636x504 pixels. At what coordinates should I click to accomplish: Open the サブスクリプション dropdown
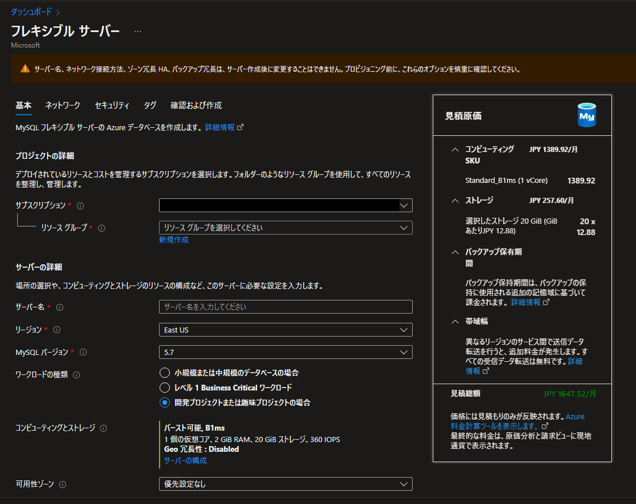click(285, 205)
